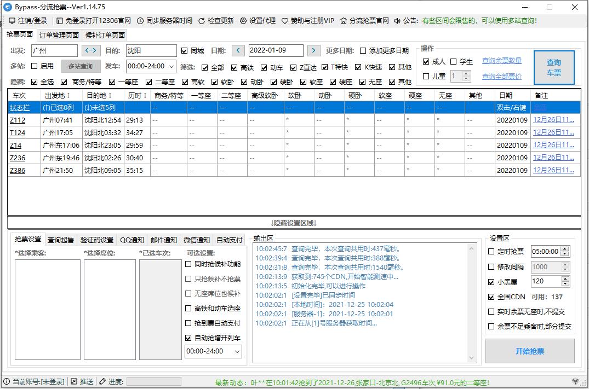Adjust 修改间隔 value spinner

point(564,266)
